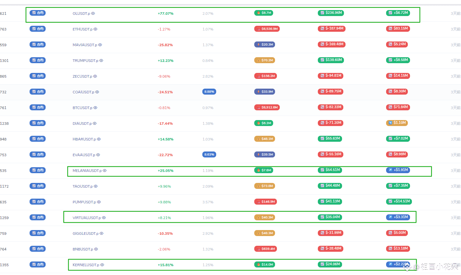The image size is (461, 275).
Task: Open the GIGGLEUSDT.p contract link
Action: [x=86, y=234]
